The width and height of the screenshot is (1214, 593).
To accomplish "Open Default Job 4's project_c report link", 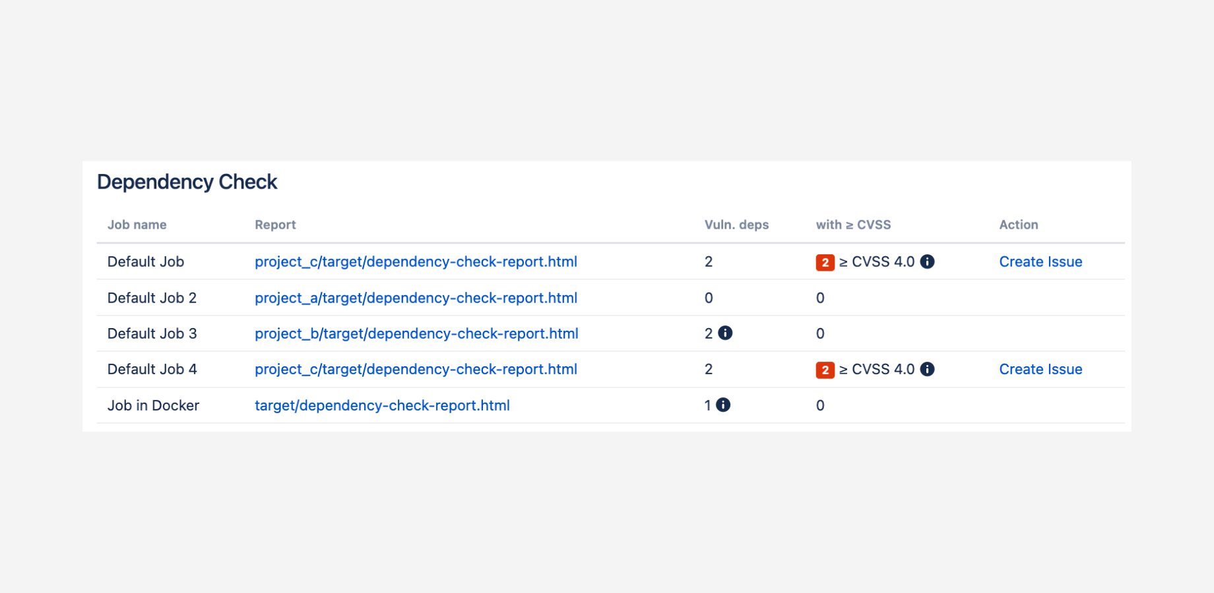I will point(416,369).
